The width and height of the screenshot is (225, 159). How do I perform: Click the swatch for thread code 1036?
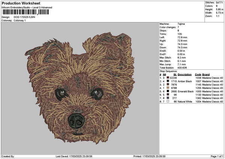point(168,78)
